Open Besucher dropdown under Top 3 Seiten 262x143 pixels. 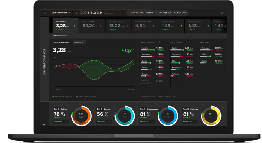coord(60,121)
